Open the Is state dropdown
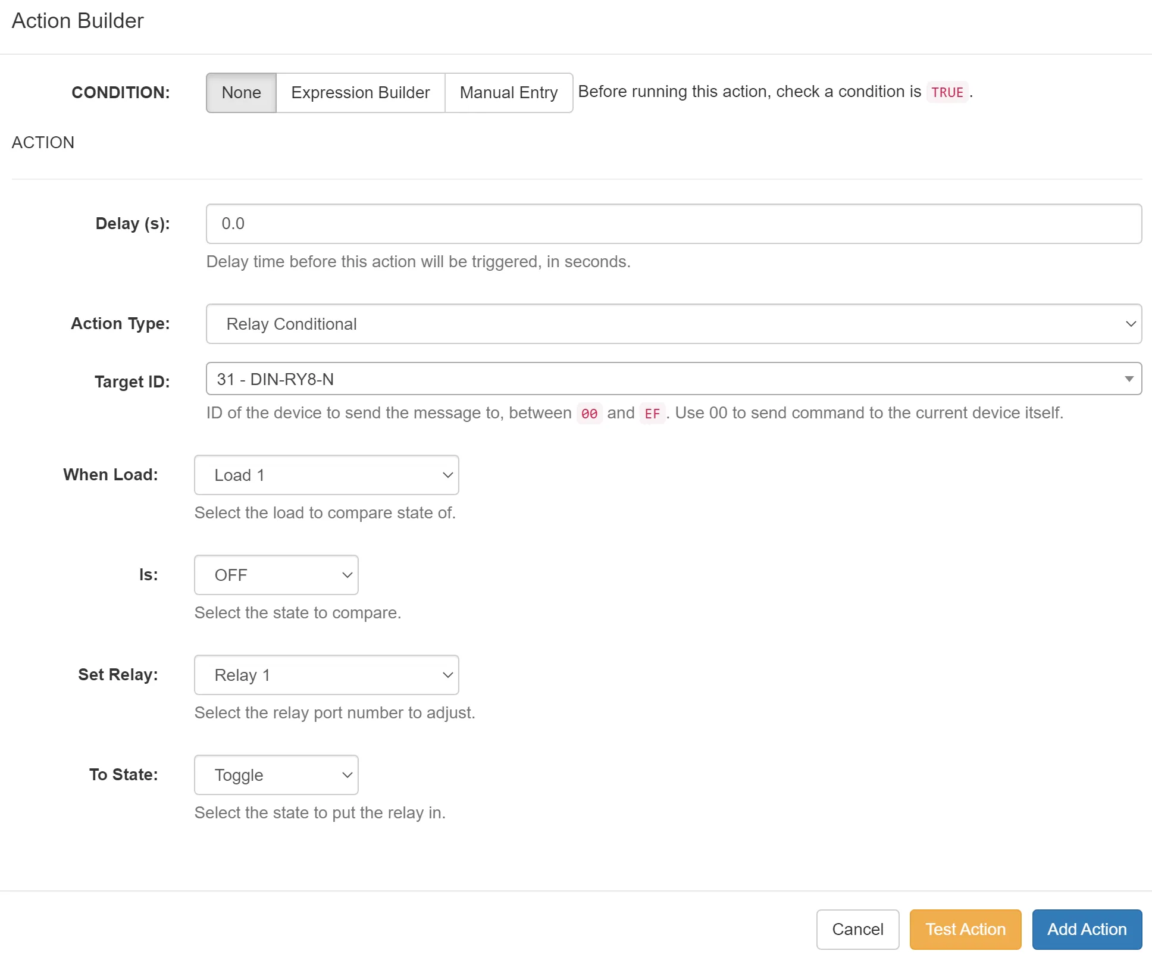 pyautogui.click(x=276, y=574)
